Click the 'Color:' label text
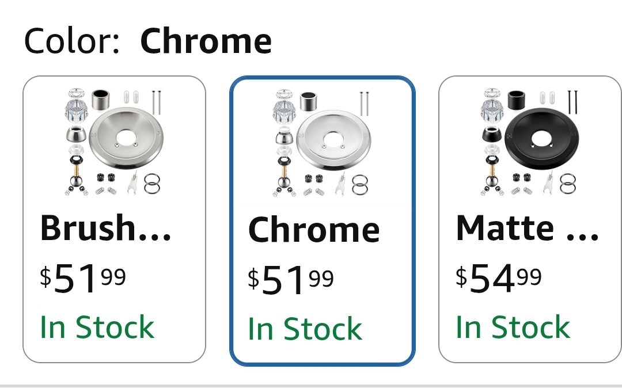The width and height of the screenshot is (622, 388). (x=72, y=41)
